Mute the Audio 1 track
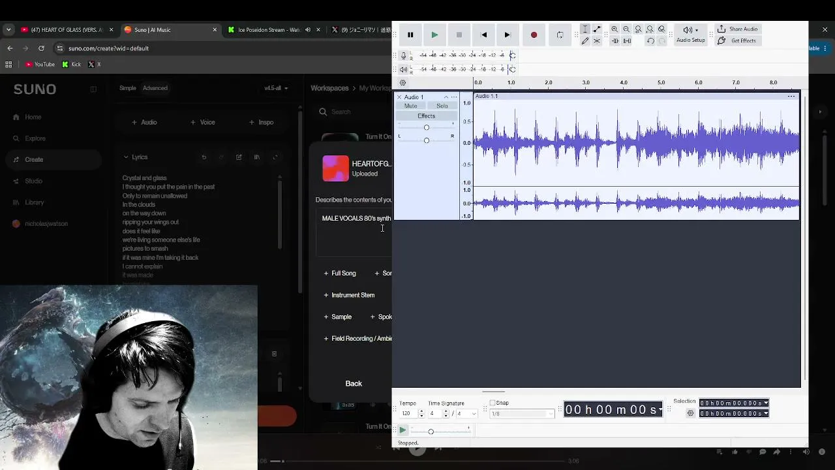The height and width of the screenshot is (470, 835). (410, 106)
